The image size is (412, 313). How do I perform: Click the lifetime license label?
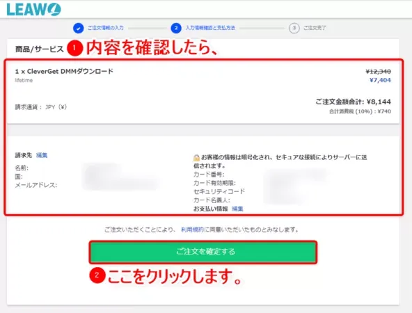tap(24, 81)
